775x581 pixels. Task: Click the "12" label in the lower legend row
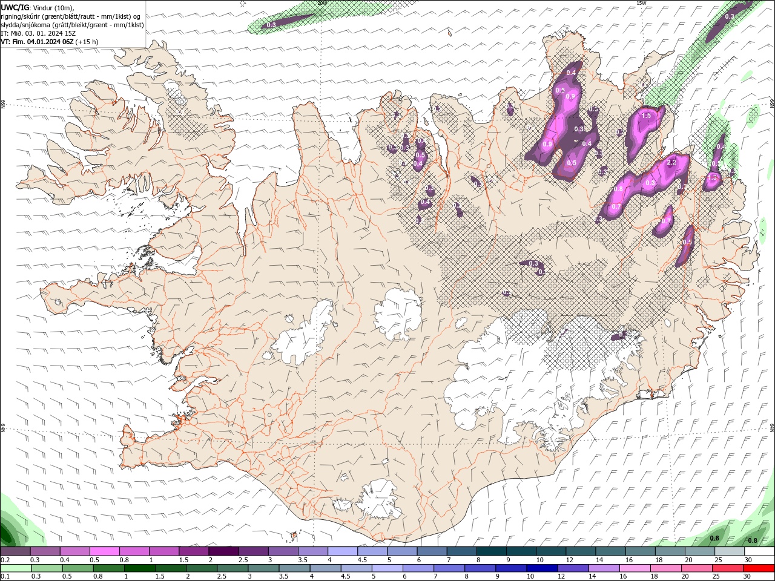coord(561,577)
